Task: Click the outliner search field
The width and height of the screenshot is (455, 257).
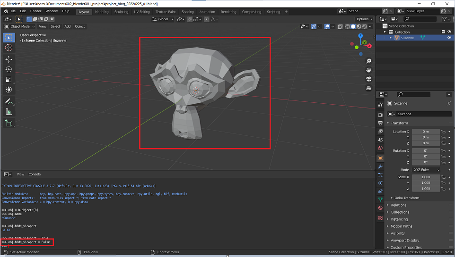Action: point(420,19)
